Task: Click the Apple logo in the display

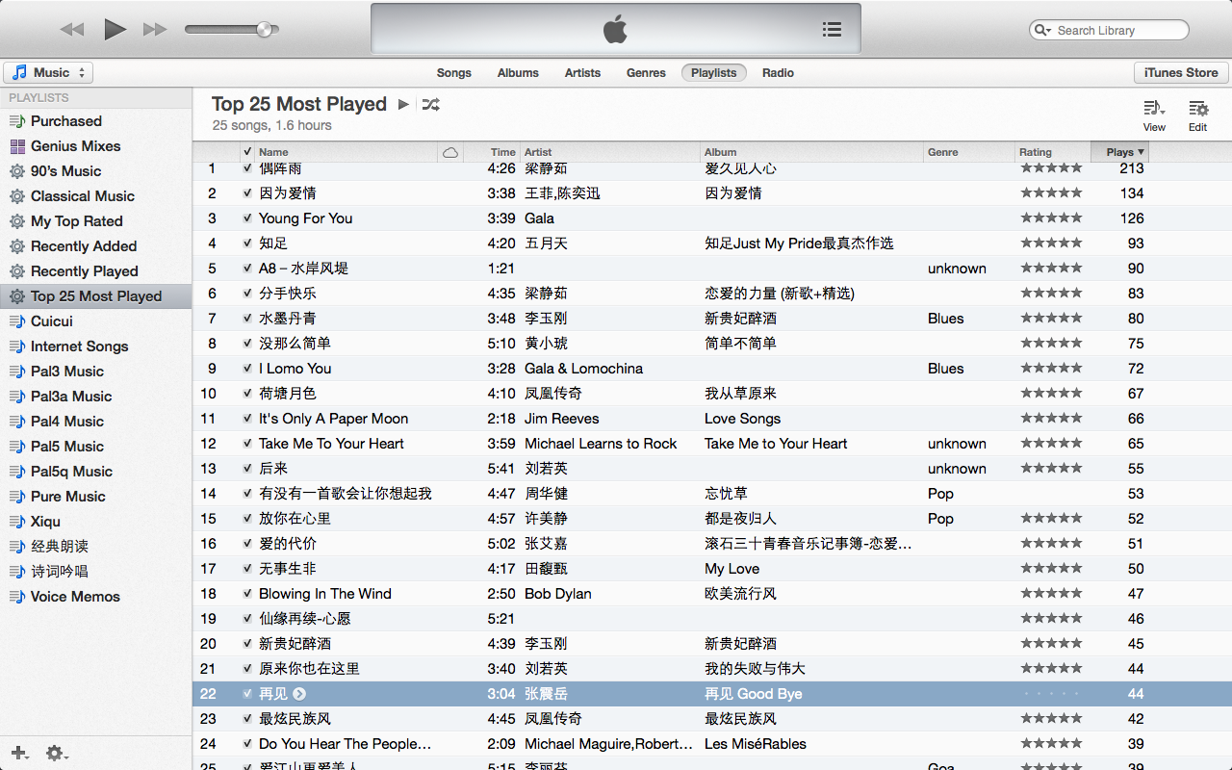Action: click(615, 30)
